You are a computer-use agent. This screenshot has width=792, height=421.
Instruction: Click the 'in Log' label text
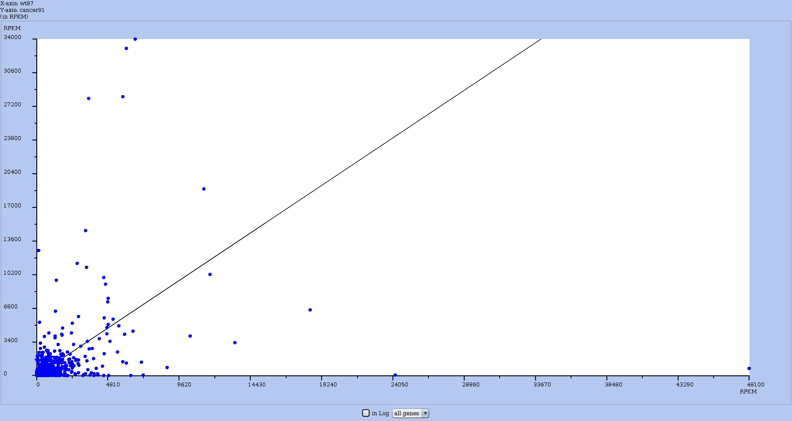coord(380,413)
